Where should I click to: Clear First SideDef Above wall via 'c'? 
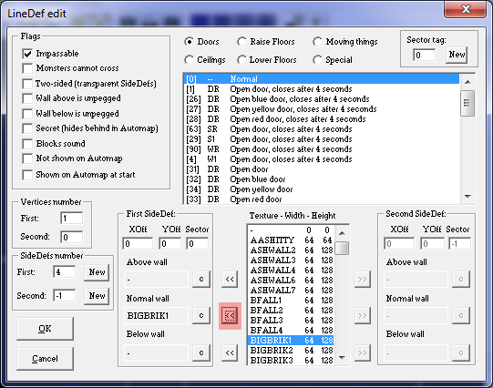[201, 279]
